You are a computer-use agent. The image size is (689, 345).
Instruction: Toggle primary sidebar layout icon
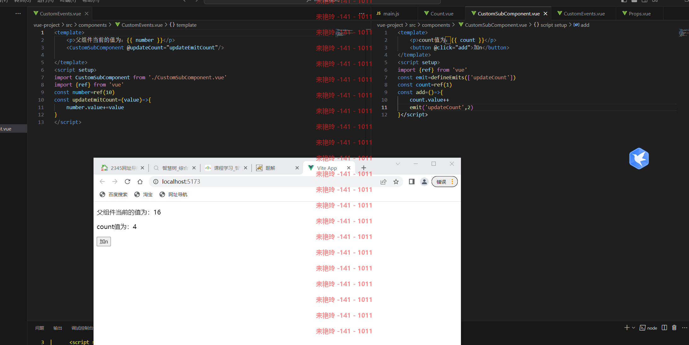[624, 1]
